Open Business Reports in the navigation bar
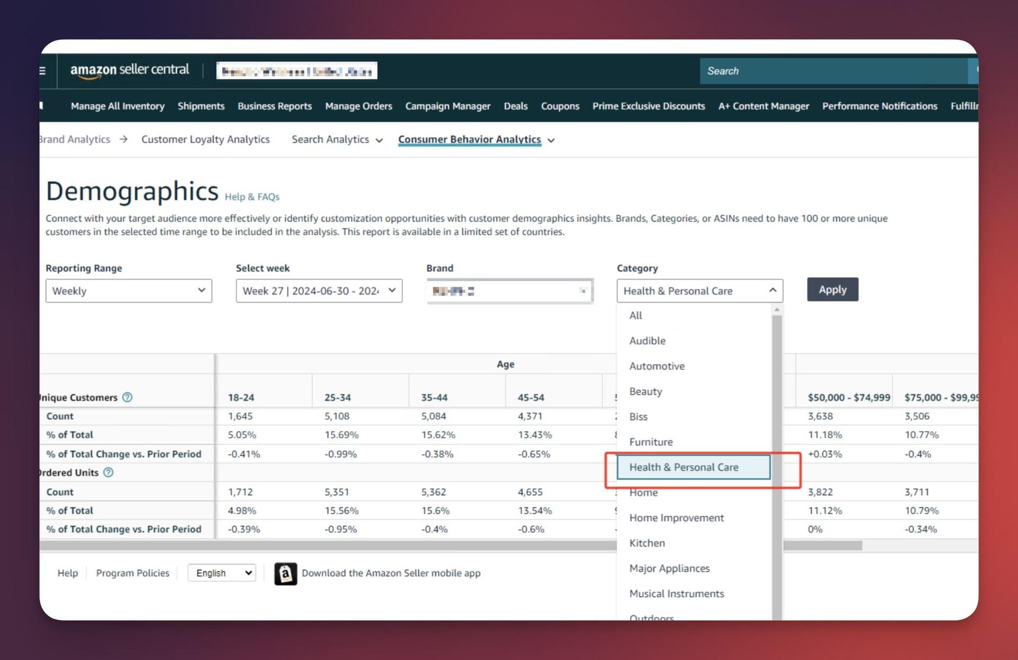The width and height of the screenshot is (1018, 660). pos(274,106)
